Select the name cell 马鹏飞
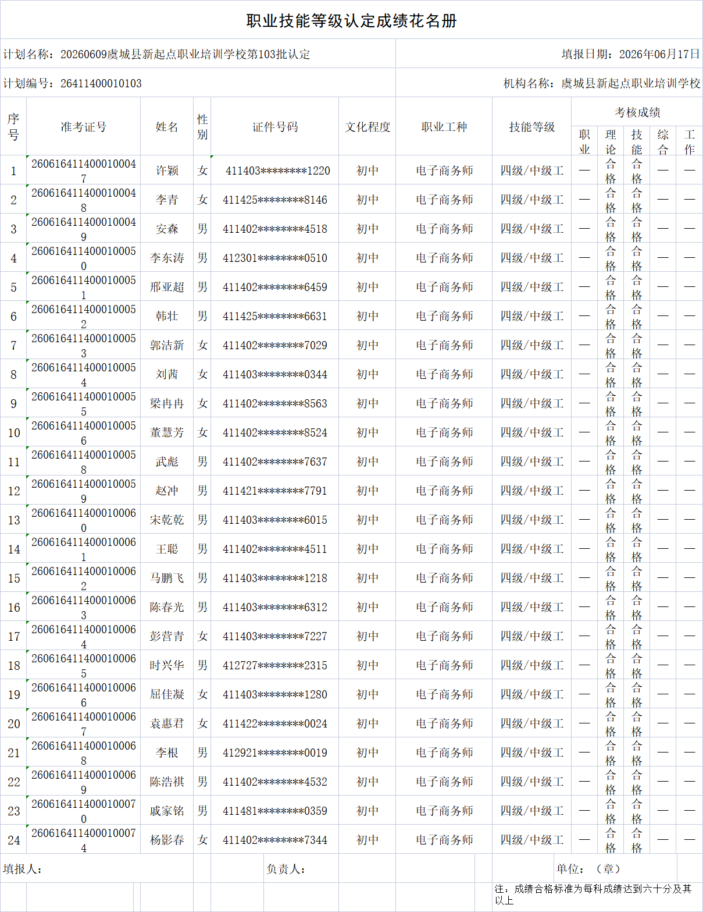 pos(167,578)
